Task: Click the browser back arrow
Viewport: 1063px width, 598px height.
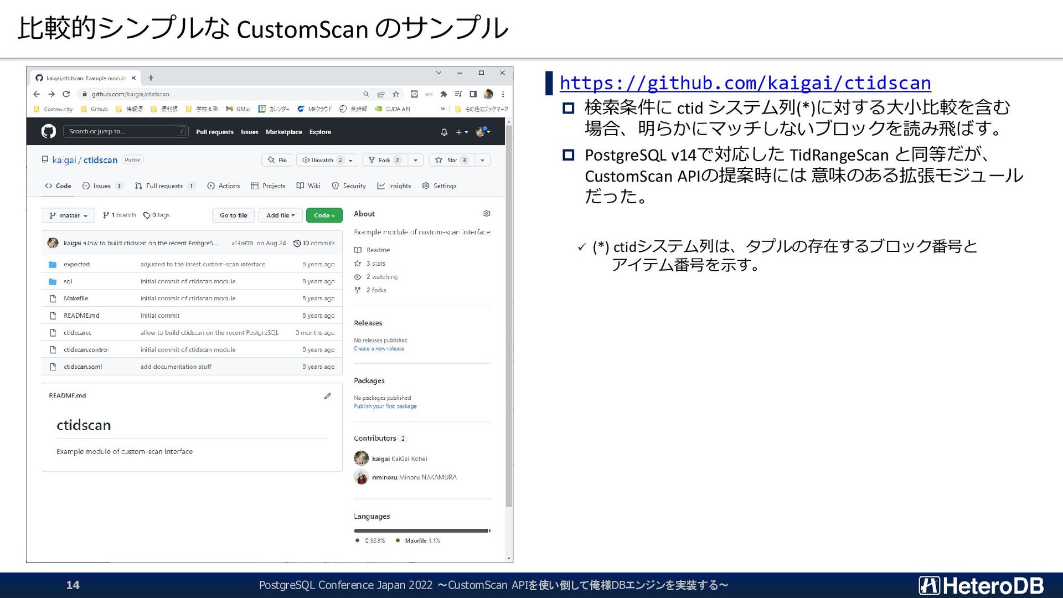Action: click(37, 94)
